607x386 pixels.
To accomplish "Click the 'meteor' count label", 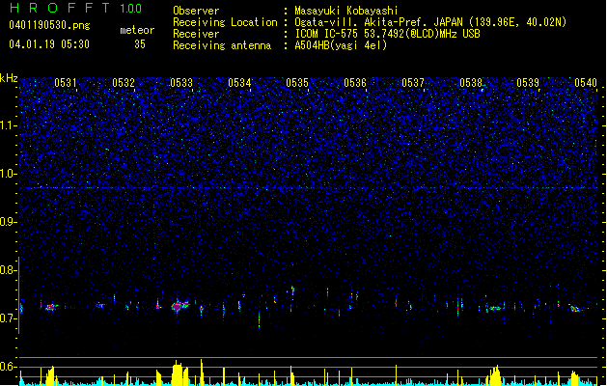I will pos(137,30).
